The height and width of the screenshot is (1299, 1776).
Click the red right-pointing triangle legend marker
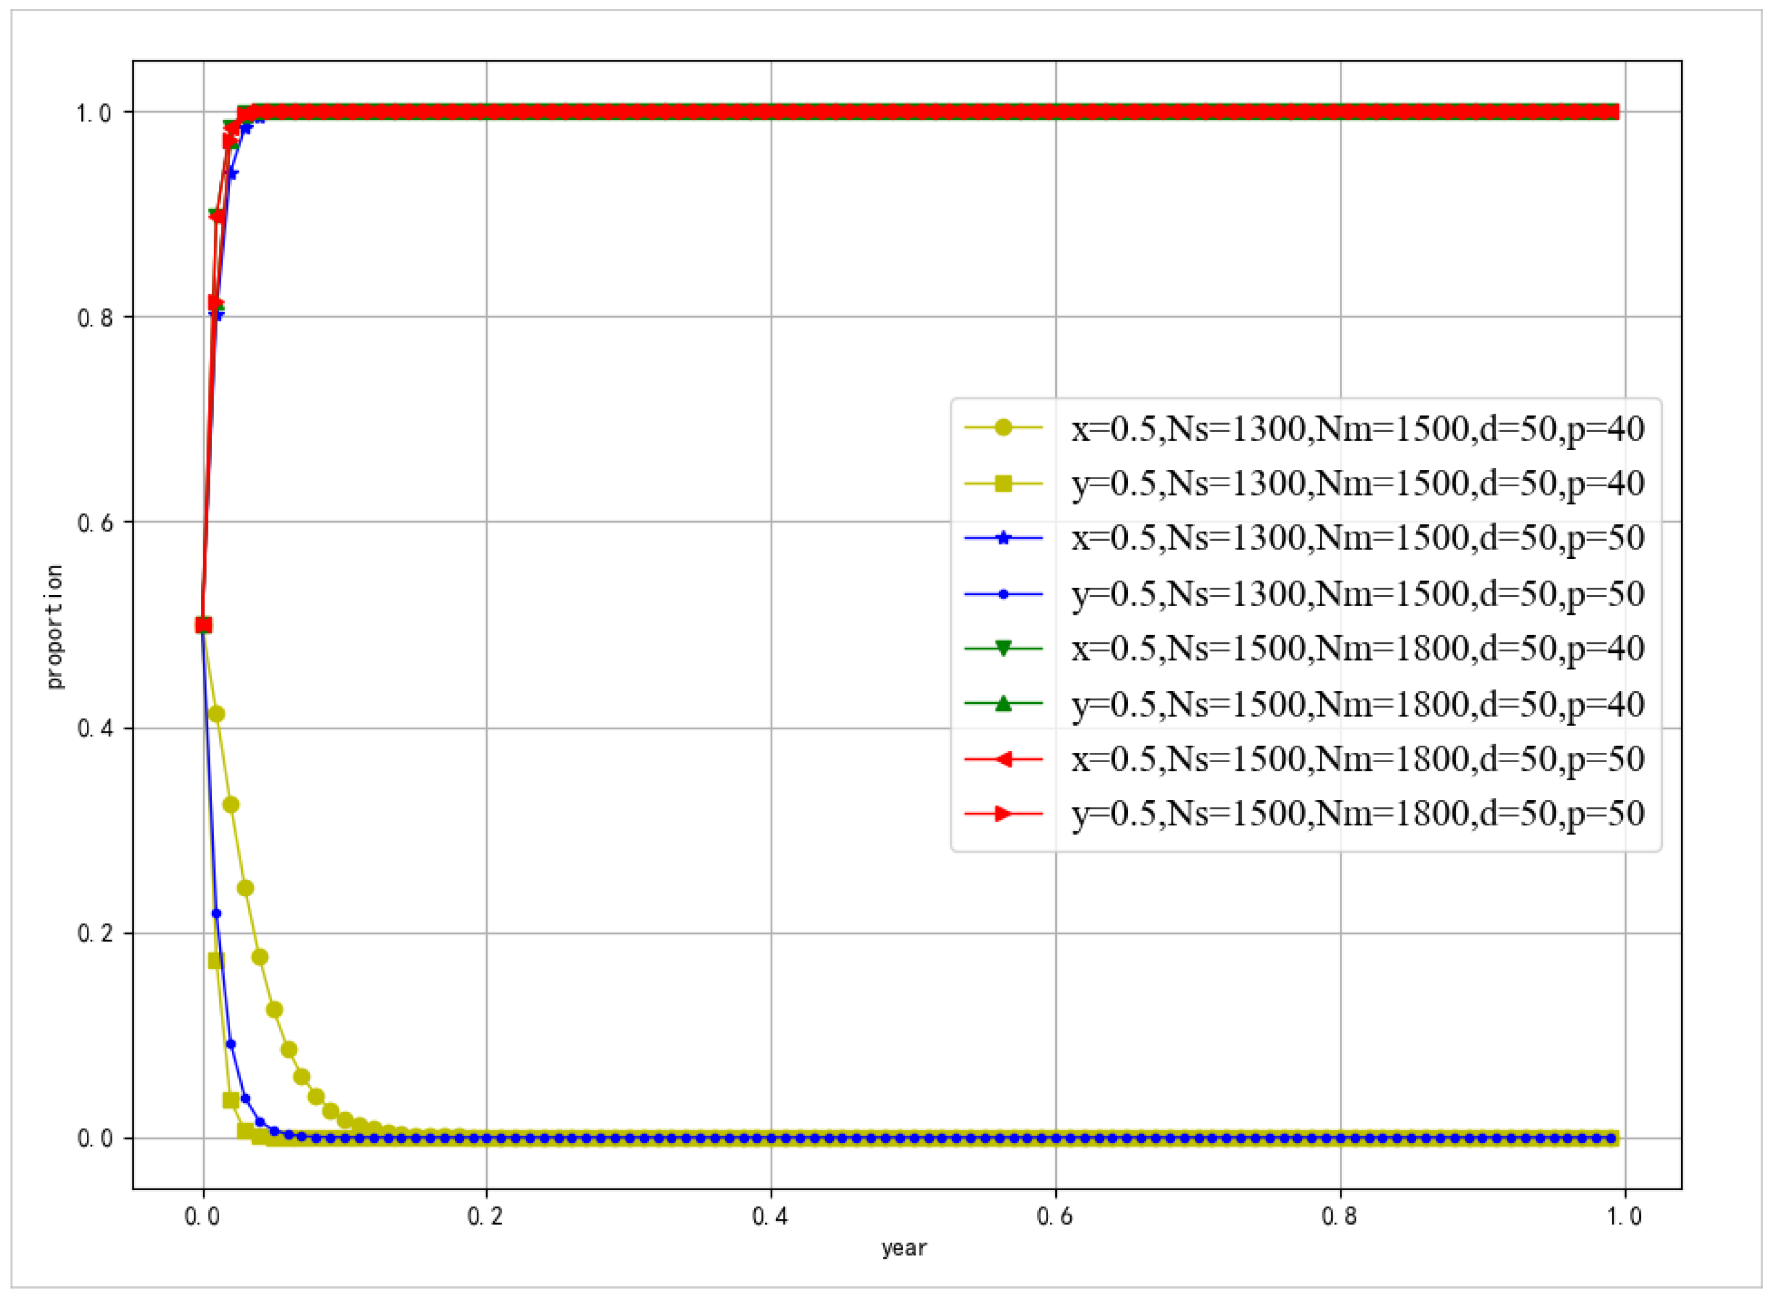pyautogui.click(x=1003, y=814)
